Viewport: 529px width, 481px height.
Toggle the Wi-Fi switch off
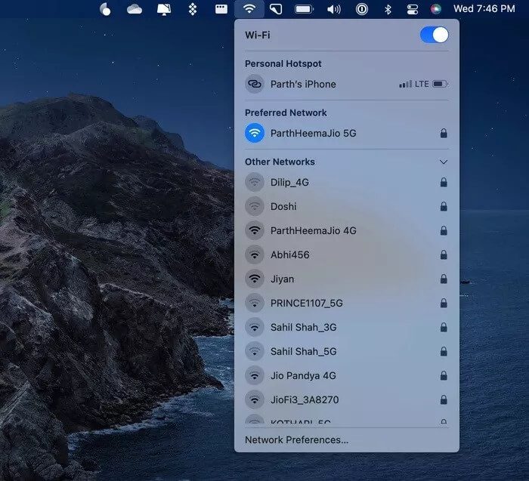pos(434,35)
